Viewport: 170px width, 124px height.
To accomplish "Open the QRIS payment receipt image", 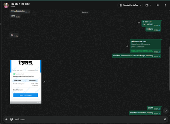I will [x=26, y=82].
